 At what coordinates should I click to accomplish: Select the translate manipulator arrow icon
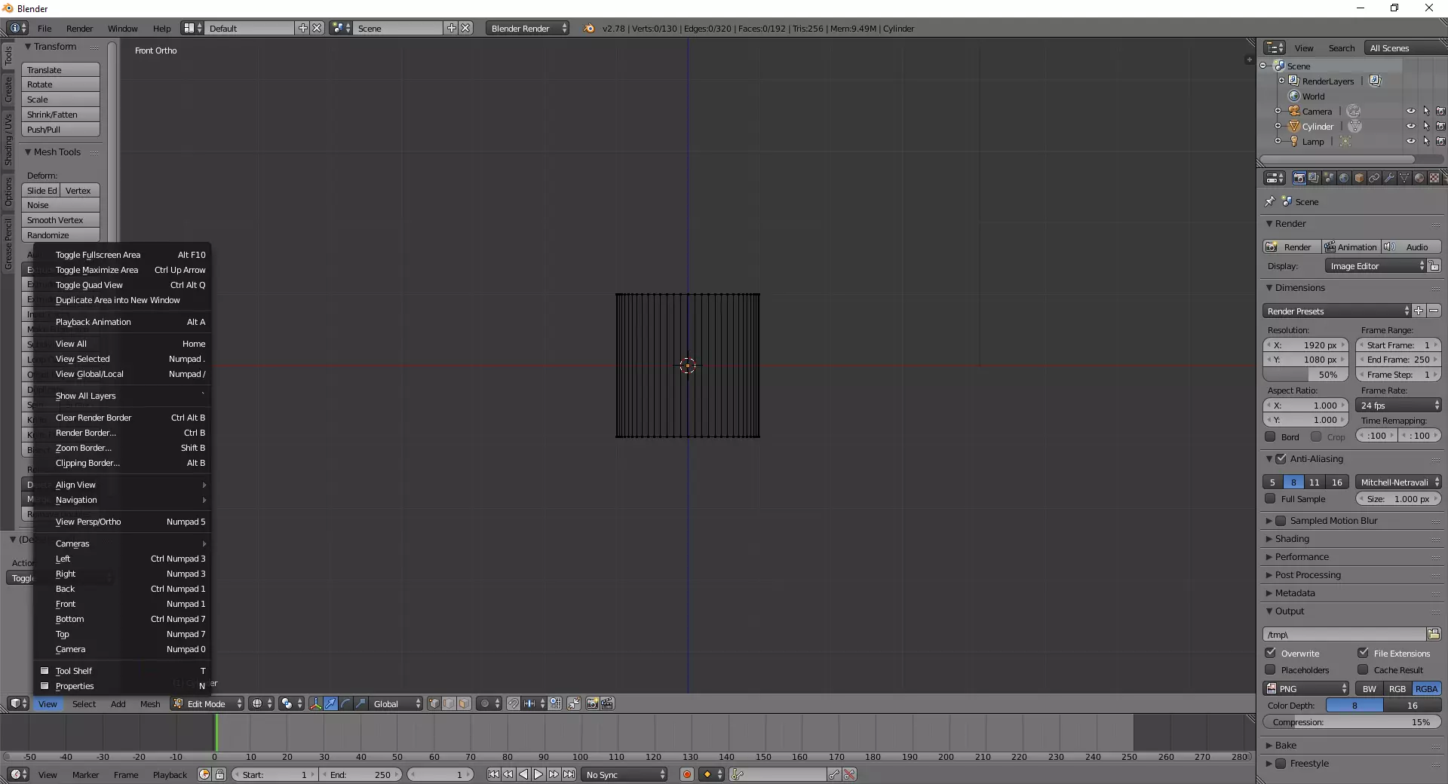pyautogui.click(x=330, y=703)
